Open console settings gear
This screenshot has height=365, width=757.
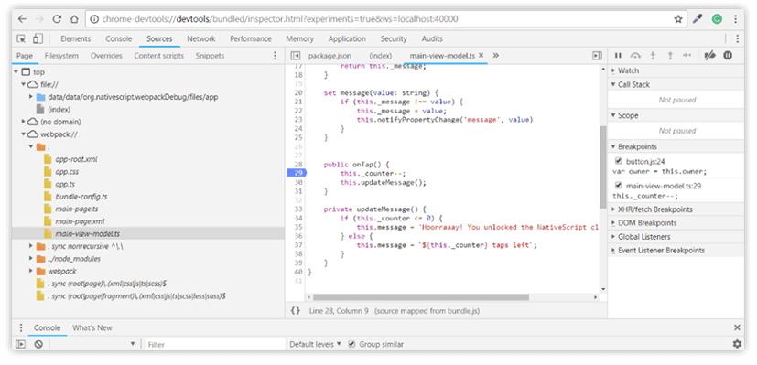pyautogui.click(x=737, y=344)
